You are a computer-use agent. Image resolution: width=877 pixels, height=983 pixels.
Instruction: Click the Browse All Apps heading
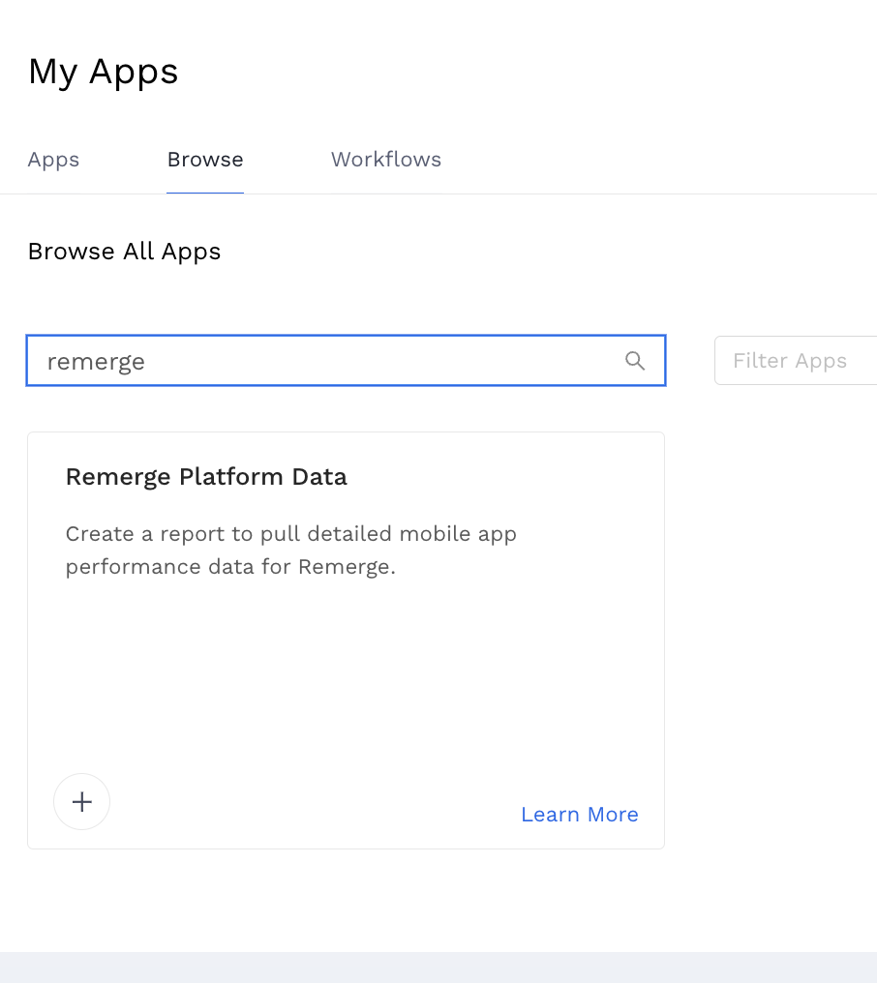click(125, 252)
